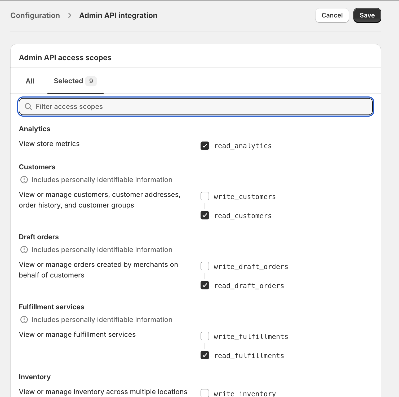Click the selected count badge showing 9
The height and width of the screenshot is (397, 399).
click(91, 81)
